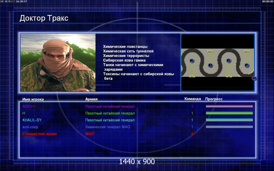The width and height of the screenshot is (274, 171).
Task: Click the map preview thumbnail
Action: pyautogui.click(x=217, y=62)
